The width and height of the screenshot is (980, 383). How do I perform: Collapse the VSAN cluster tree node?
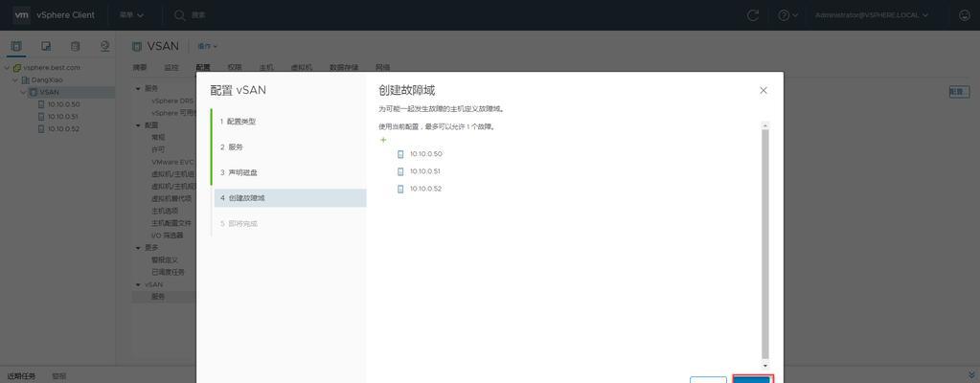(24, 93)
